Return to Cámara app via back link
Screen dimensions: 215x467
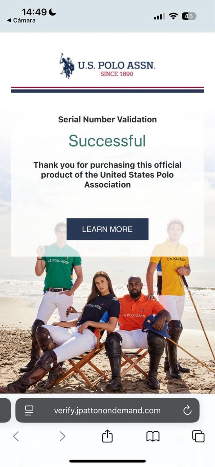pos(21,21)
